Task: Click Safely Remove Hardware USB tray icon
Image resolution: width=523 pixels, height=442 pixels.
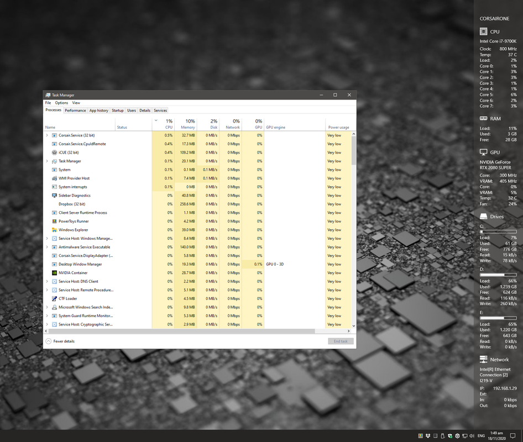Action: 443,436
